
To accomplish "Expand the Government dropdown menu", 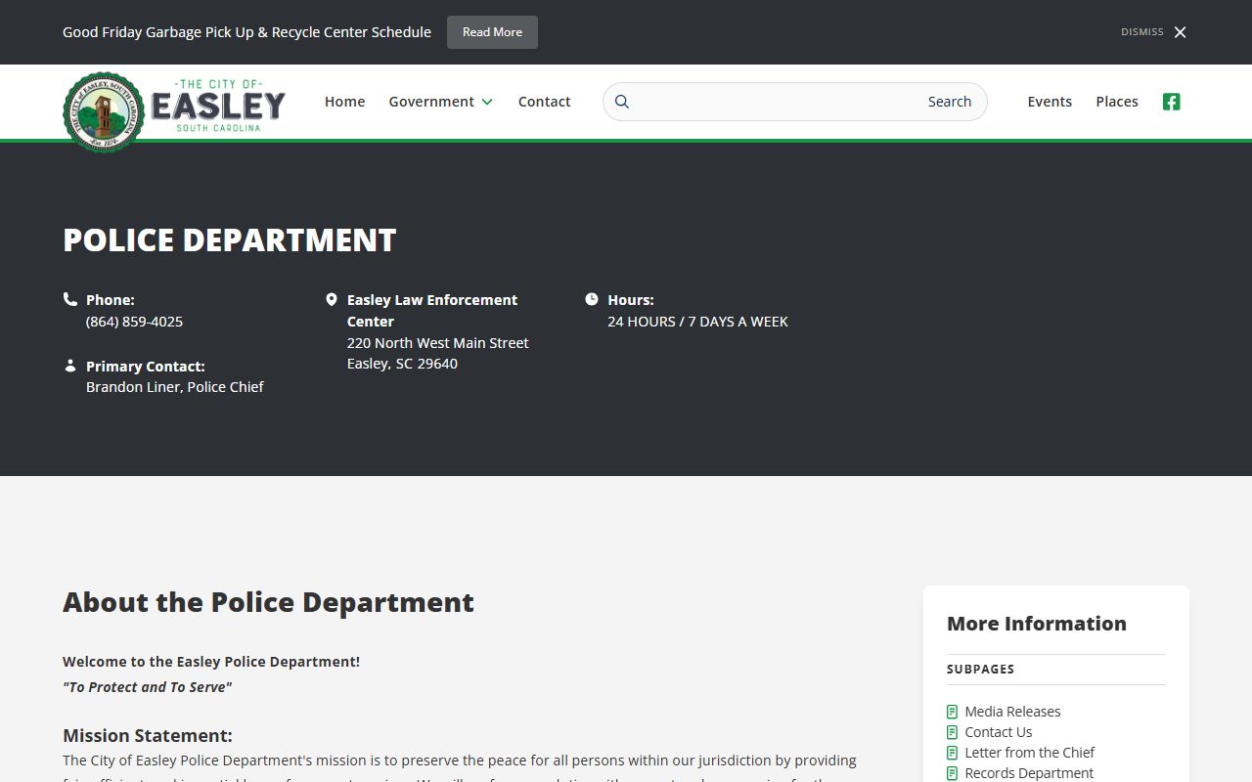I will point(440,102).
